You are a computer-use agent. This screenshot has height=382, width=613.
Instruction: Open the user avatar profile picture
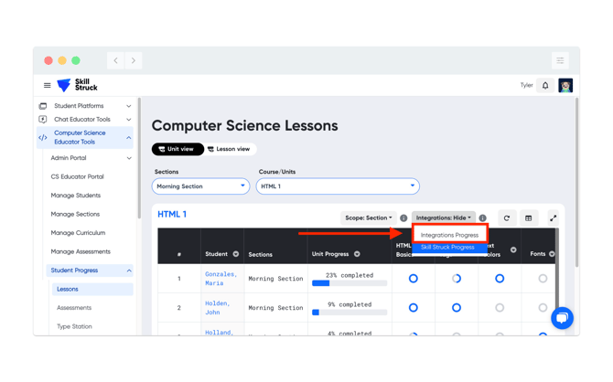coord(565,85)
